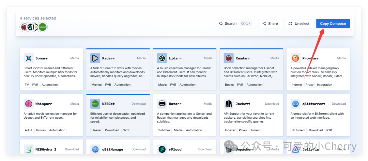Click the Movies tag on Whisparr
Screen dimensions: 368x161
click(41, 130)
